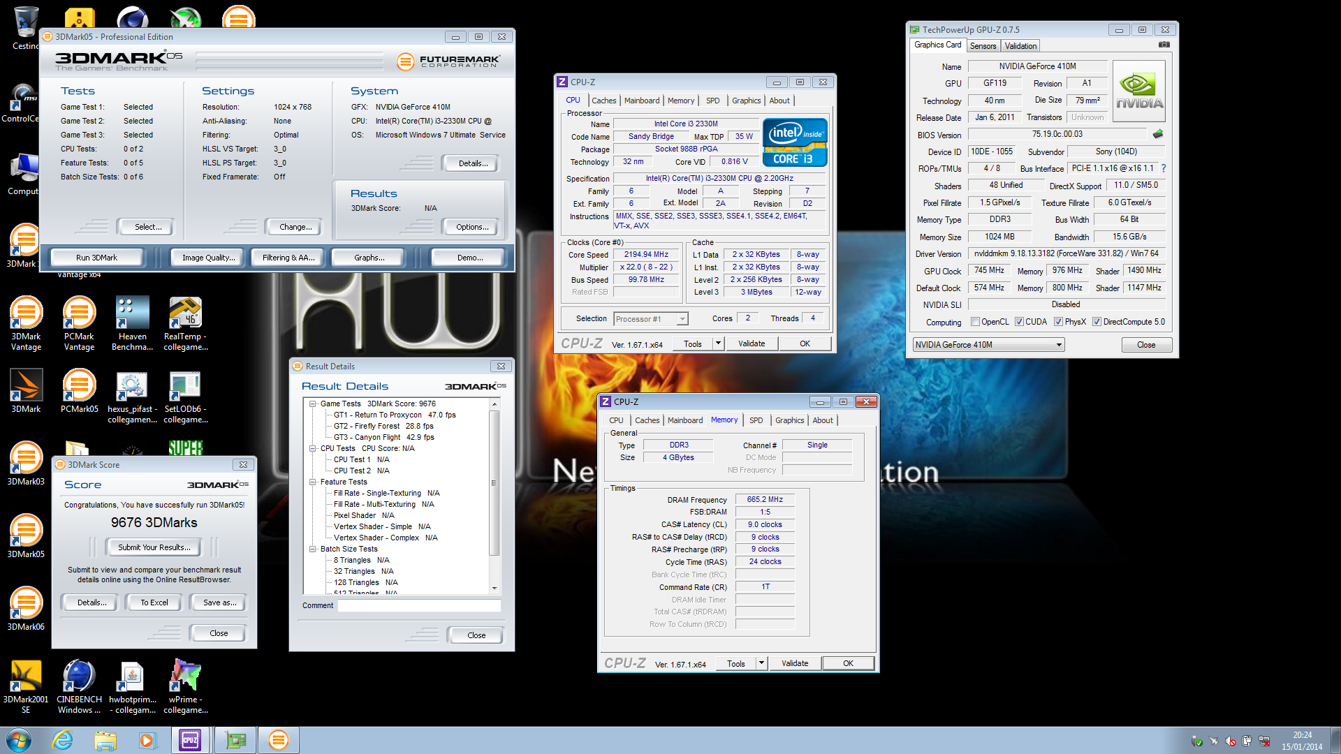The height and width of the screenshot is (754, 1341).
Task: Open the NVIDIA GeForce 410M card dropdown
Action: (x=988, y=345)
